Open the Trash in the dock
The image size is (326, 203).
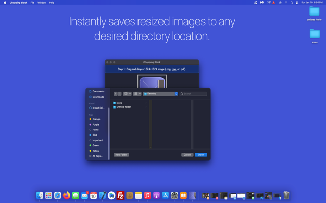tap(286, 195)
